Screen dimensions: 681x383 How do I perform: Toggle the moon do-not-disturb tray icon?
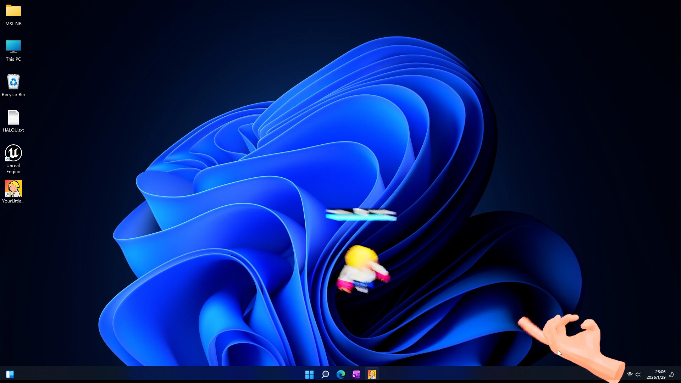(x=671, y=374)
